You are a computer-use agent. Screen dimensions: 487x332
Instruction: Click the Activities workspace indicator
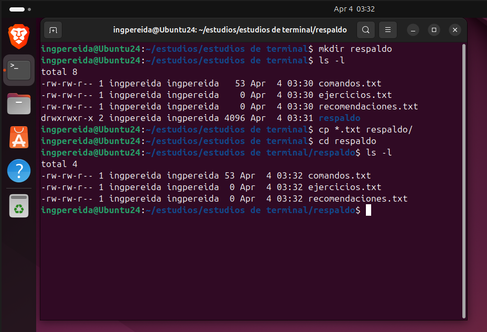point(20,9)
